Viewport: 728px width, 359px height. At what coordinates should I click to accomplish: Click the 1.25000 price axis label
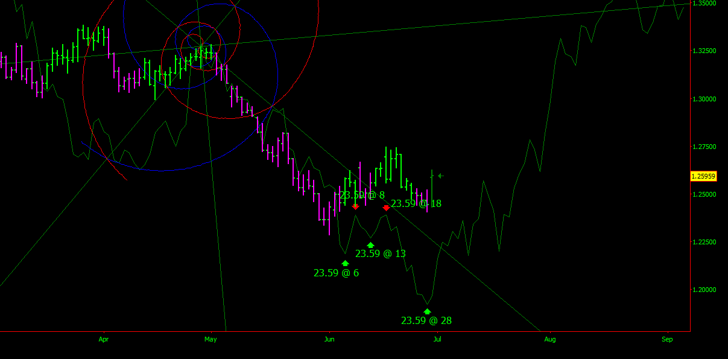[705, 194]
